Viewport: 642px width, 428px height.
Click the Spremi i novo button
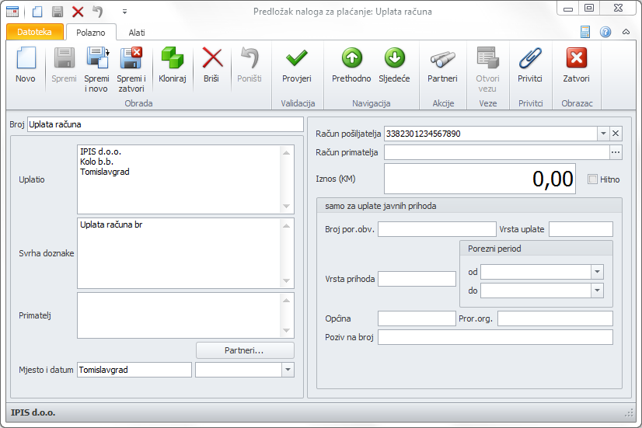pos(96,70)
